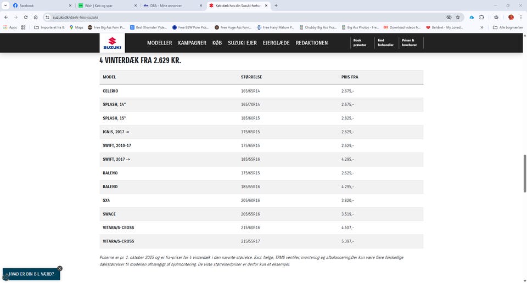This screenshot has width=527, height=283.
Task: Click the forward navigation arrow
Action: (16, 17)
